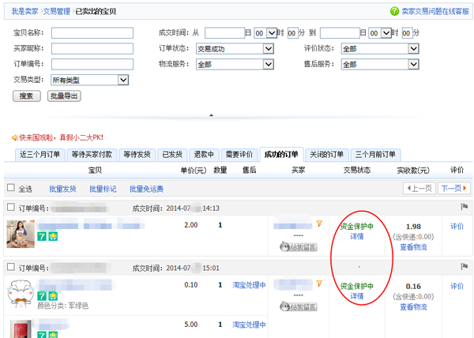Click 淘宝处理中 for the 5.00 item
Viewport: 474px width, 338px height.
point(249,325)
